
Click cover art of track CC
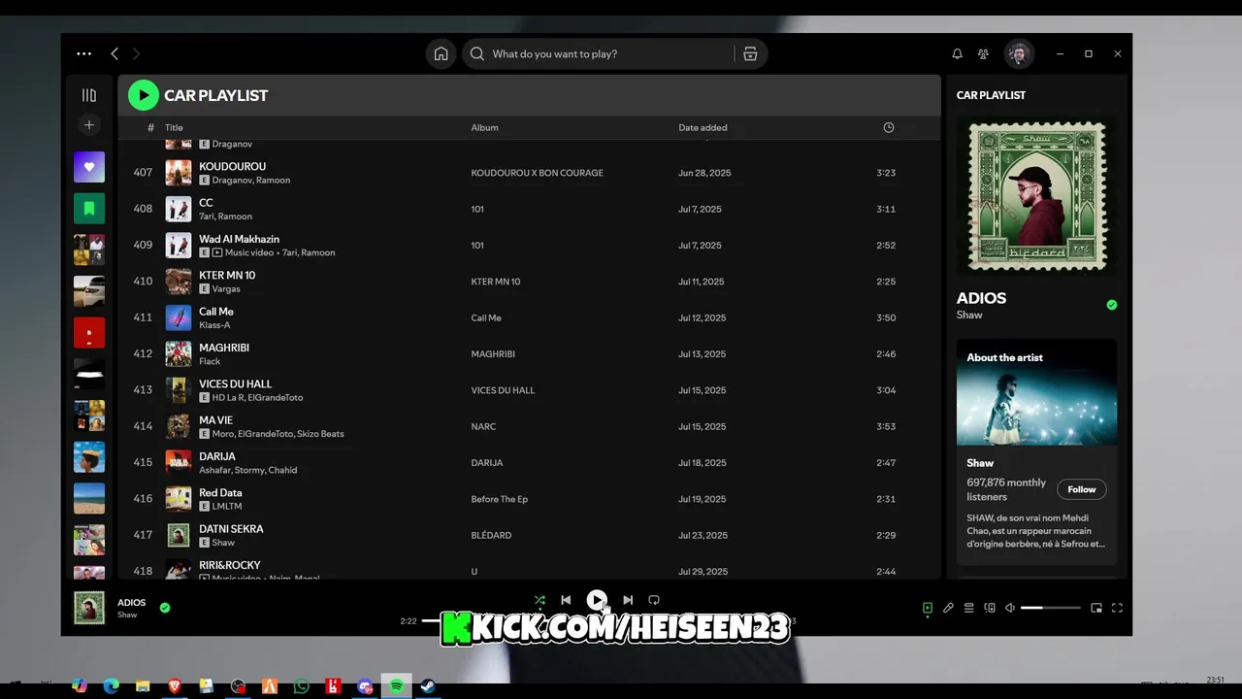click(x=179, y=209)
